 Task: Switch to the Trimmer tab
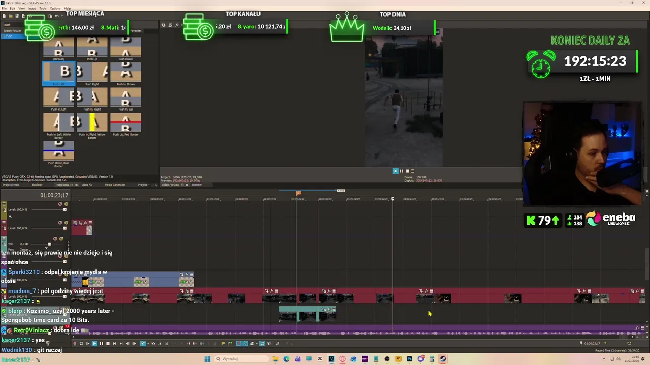point(197,185)
